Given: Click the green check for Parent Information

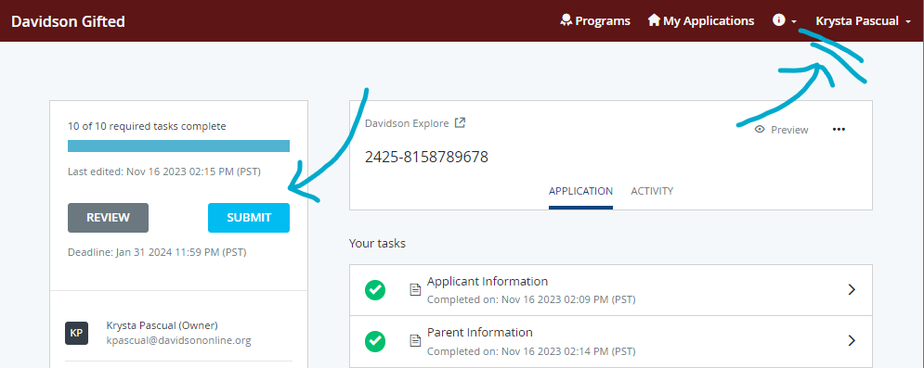Looking at the screenshot, I should point(375,341).
